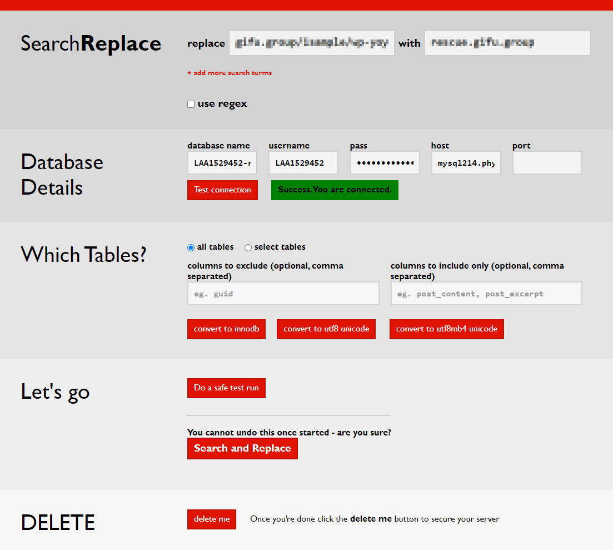The width and height of the screenshot is (613, 550).
Task: Focus the columns to include only field
Action: (x=486, y=294)
